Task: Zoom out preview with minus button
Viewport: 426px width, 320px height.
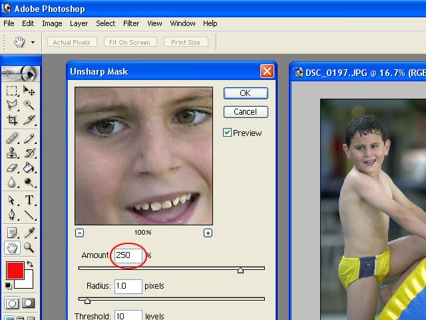Action: (x=80, y=233)
